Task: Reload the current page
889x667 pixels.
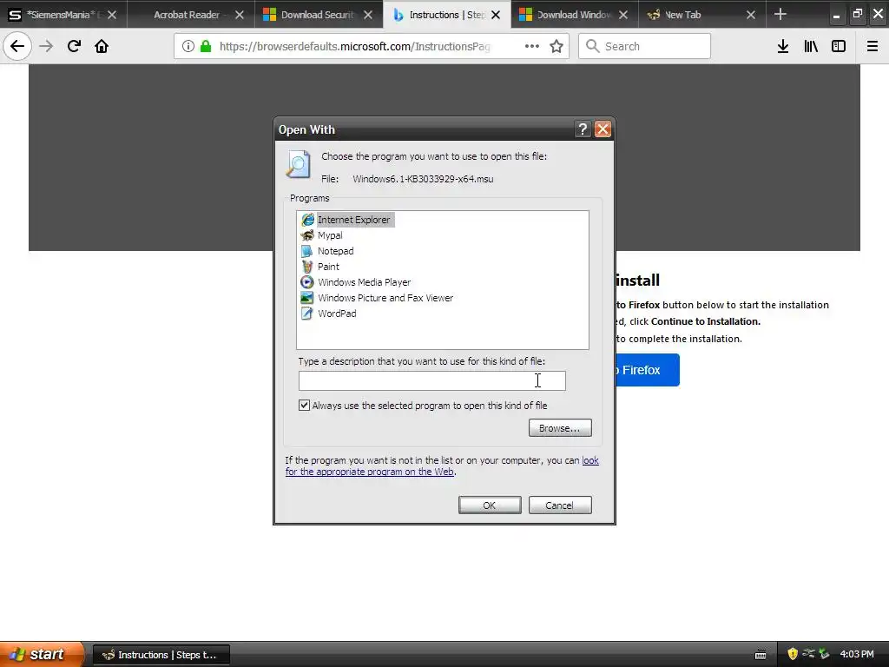Action: pyautogui.click(x=74, y=46)
